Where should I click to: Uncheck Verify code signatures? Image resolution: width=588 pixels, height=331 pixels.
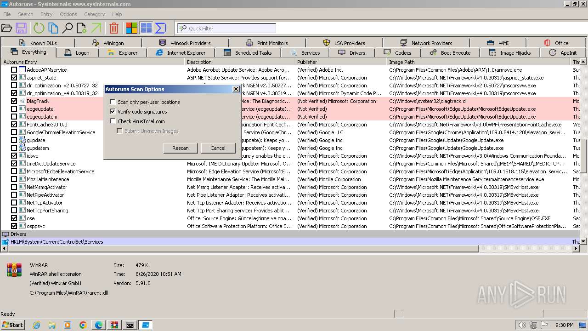[x=113, y=112]
